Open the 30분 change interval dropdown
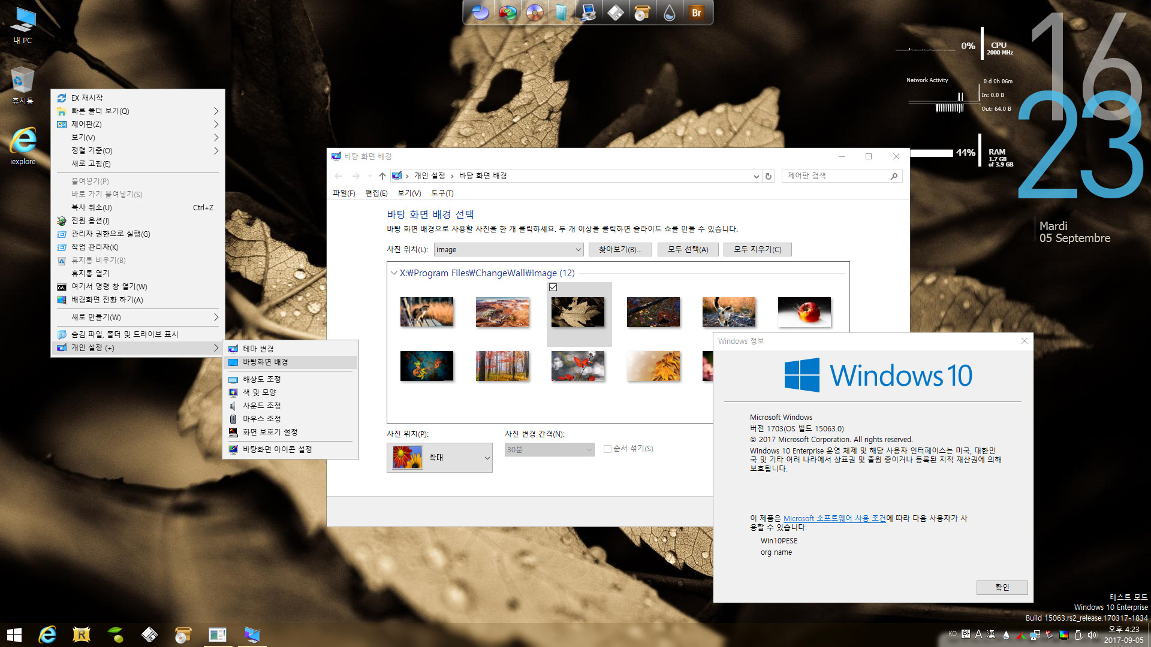The image size is (1151, 647). (x=549, y=449)
